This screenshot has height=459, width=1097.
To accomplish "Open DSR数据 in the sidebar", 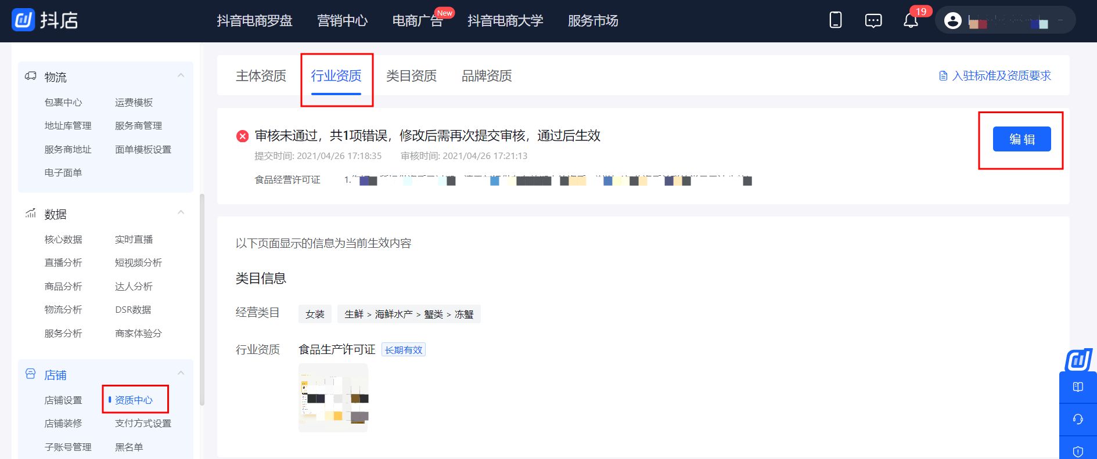I will click(133, 309).
